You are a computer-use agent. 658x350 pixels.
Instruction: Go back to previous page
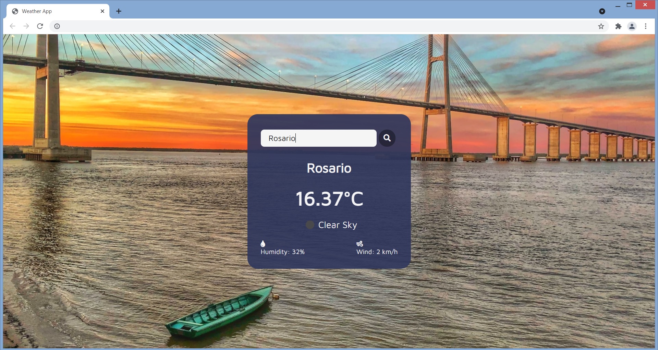click(x=13, y=26)
